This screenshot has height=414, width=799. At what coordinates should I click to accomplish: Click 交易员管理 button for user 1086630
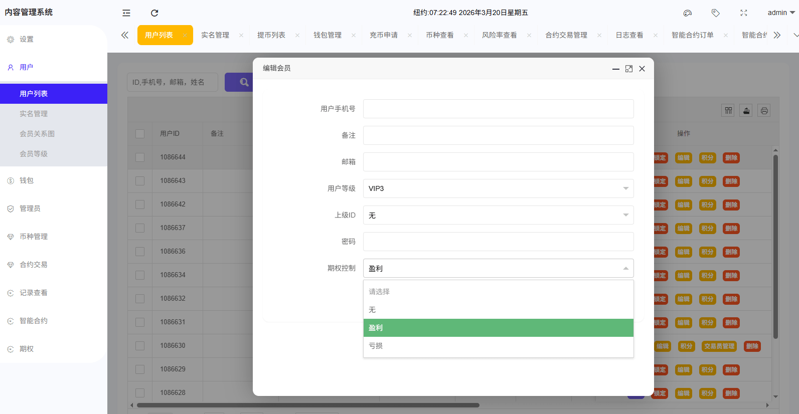[719, 346]
